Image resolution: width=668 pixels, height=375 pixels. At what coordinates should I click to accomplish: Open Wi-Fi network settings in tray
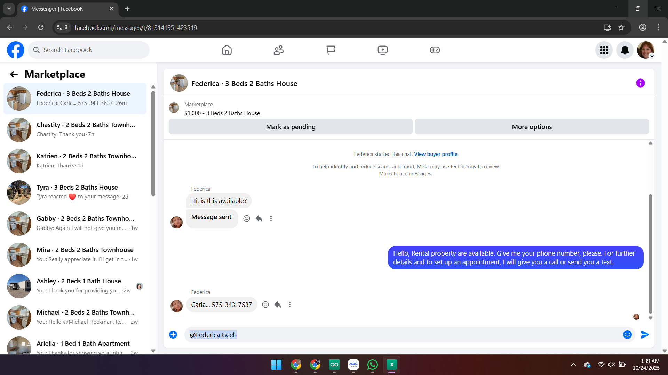pyautogui.click(x=601, y=365)
